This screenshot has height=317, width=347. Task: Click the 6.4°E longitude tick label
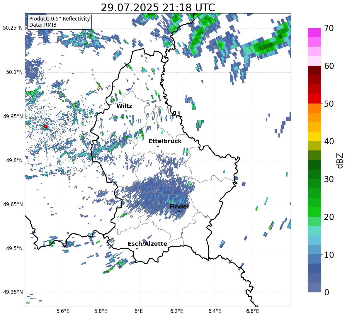click(215, 311)
